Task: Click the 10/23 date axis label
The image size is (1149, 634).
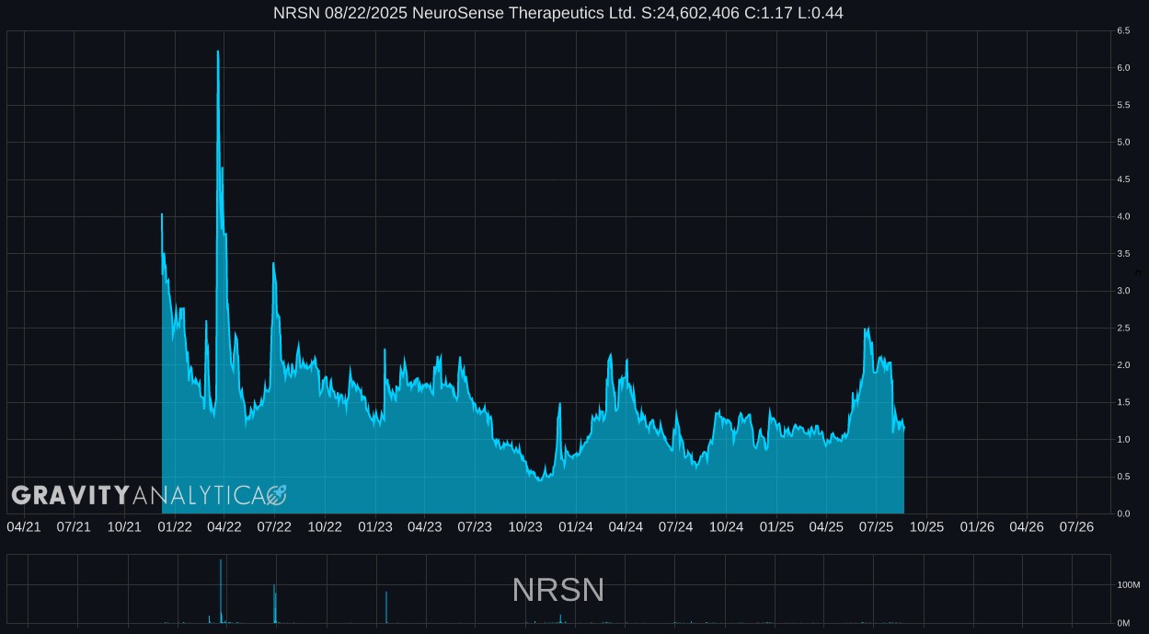Action: [x=525, y=526]
